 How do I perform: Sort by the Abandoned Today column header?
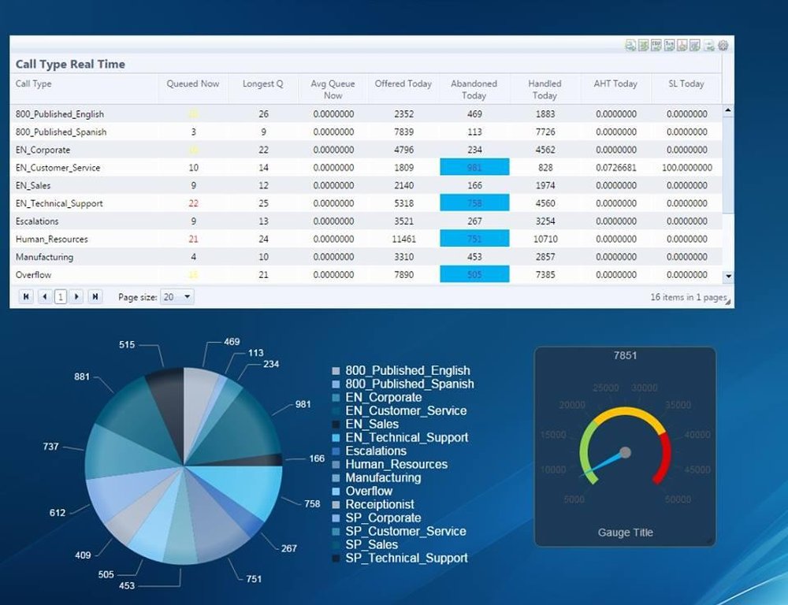(474, 90)
